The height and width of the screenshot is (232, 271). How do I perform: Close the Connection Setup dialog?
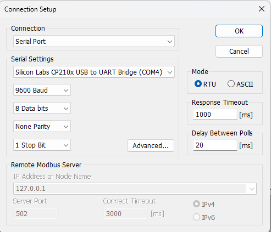coord(262,9)
